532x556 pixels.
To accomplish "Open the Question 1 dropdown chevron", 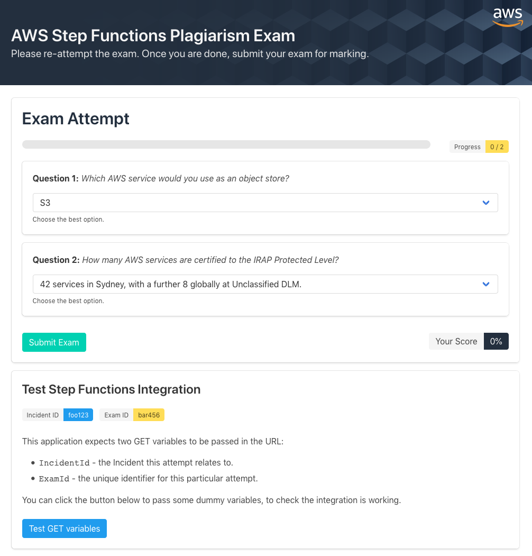I will [x=486, y=203].
